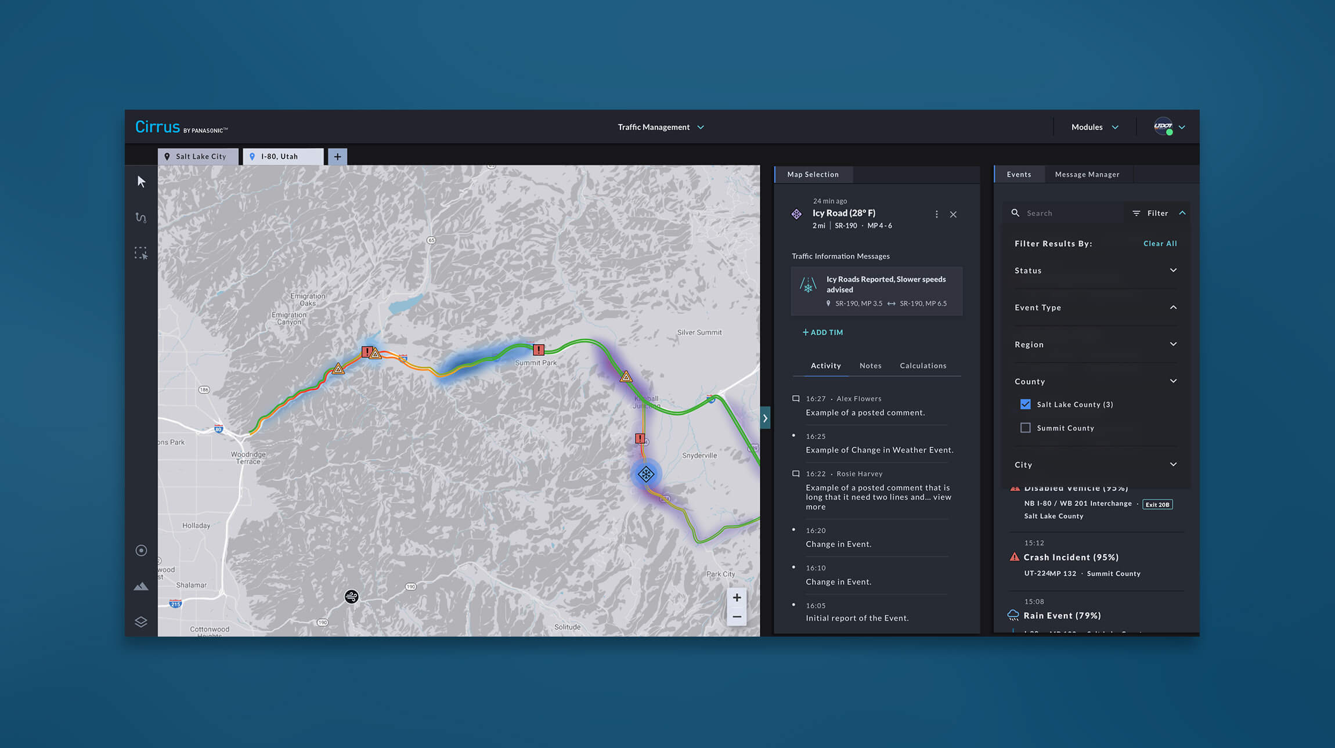Image resolution: width=1335 pixels, height=748 pixels.
Task: Open the Traffic Management dropdown
Action: [x=661, y=127]
